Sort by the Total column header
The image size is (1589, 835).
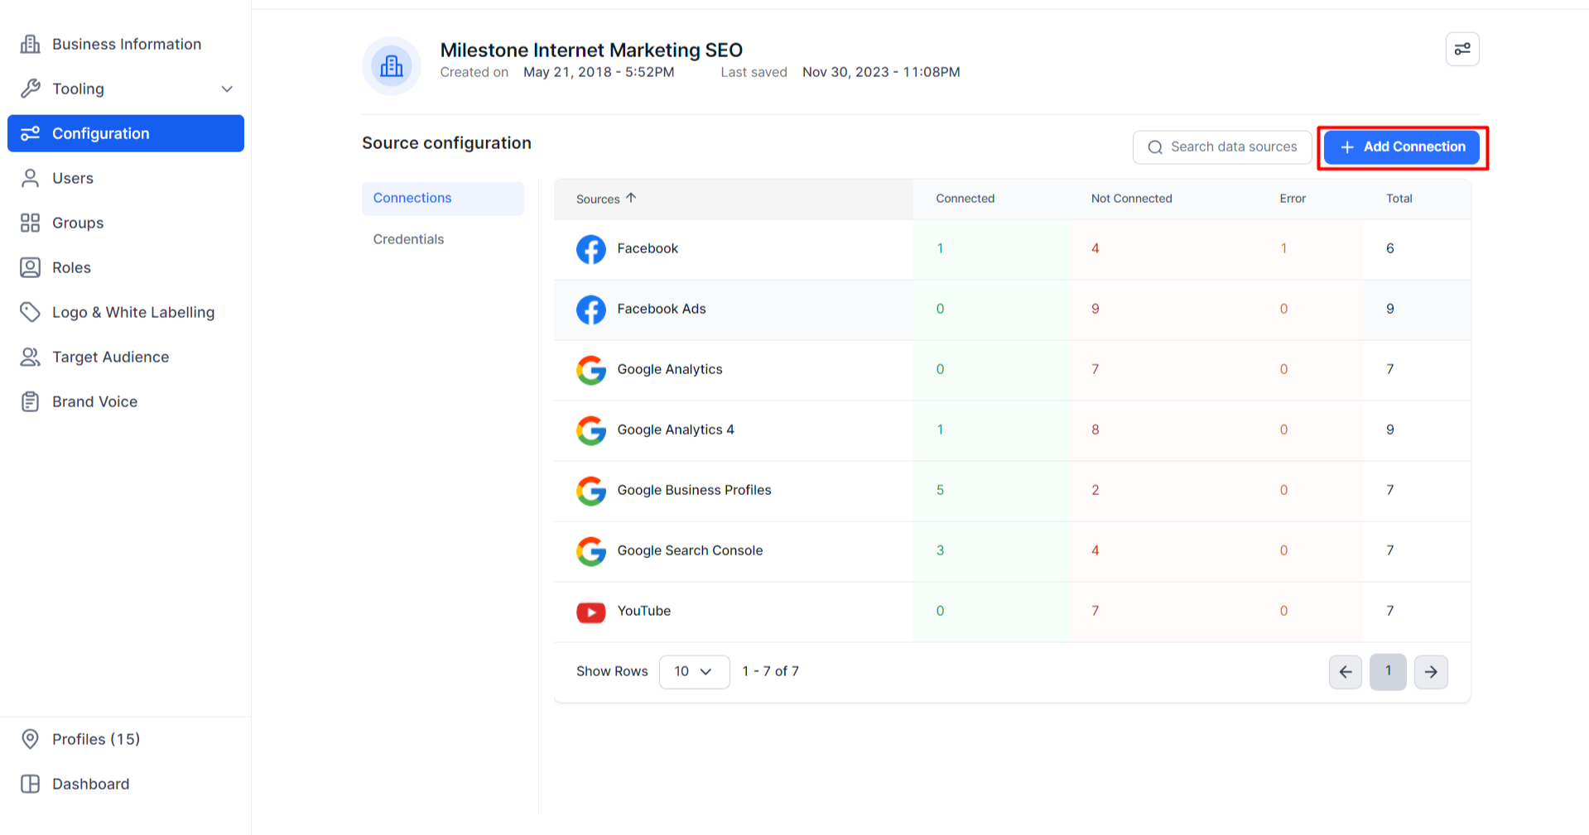tap(1399, 199)
